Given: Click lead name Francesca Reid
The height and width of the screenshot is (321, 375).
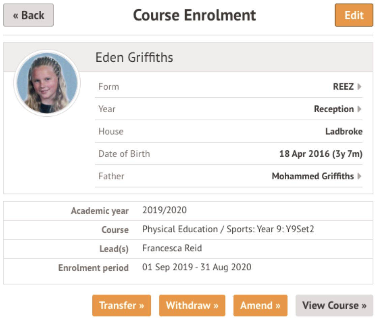Looking at the screenshot, I should click(x=172, y=249).
